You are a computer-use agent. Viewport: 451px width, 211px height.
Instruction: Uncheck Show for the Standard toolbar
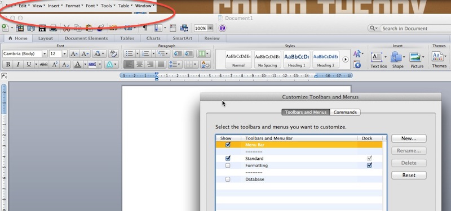228,158
